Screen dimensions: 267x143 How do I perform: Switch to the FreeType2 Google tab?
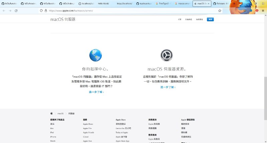tap(163, 4)
